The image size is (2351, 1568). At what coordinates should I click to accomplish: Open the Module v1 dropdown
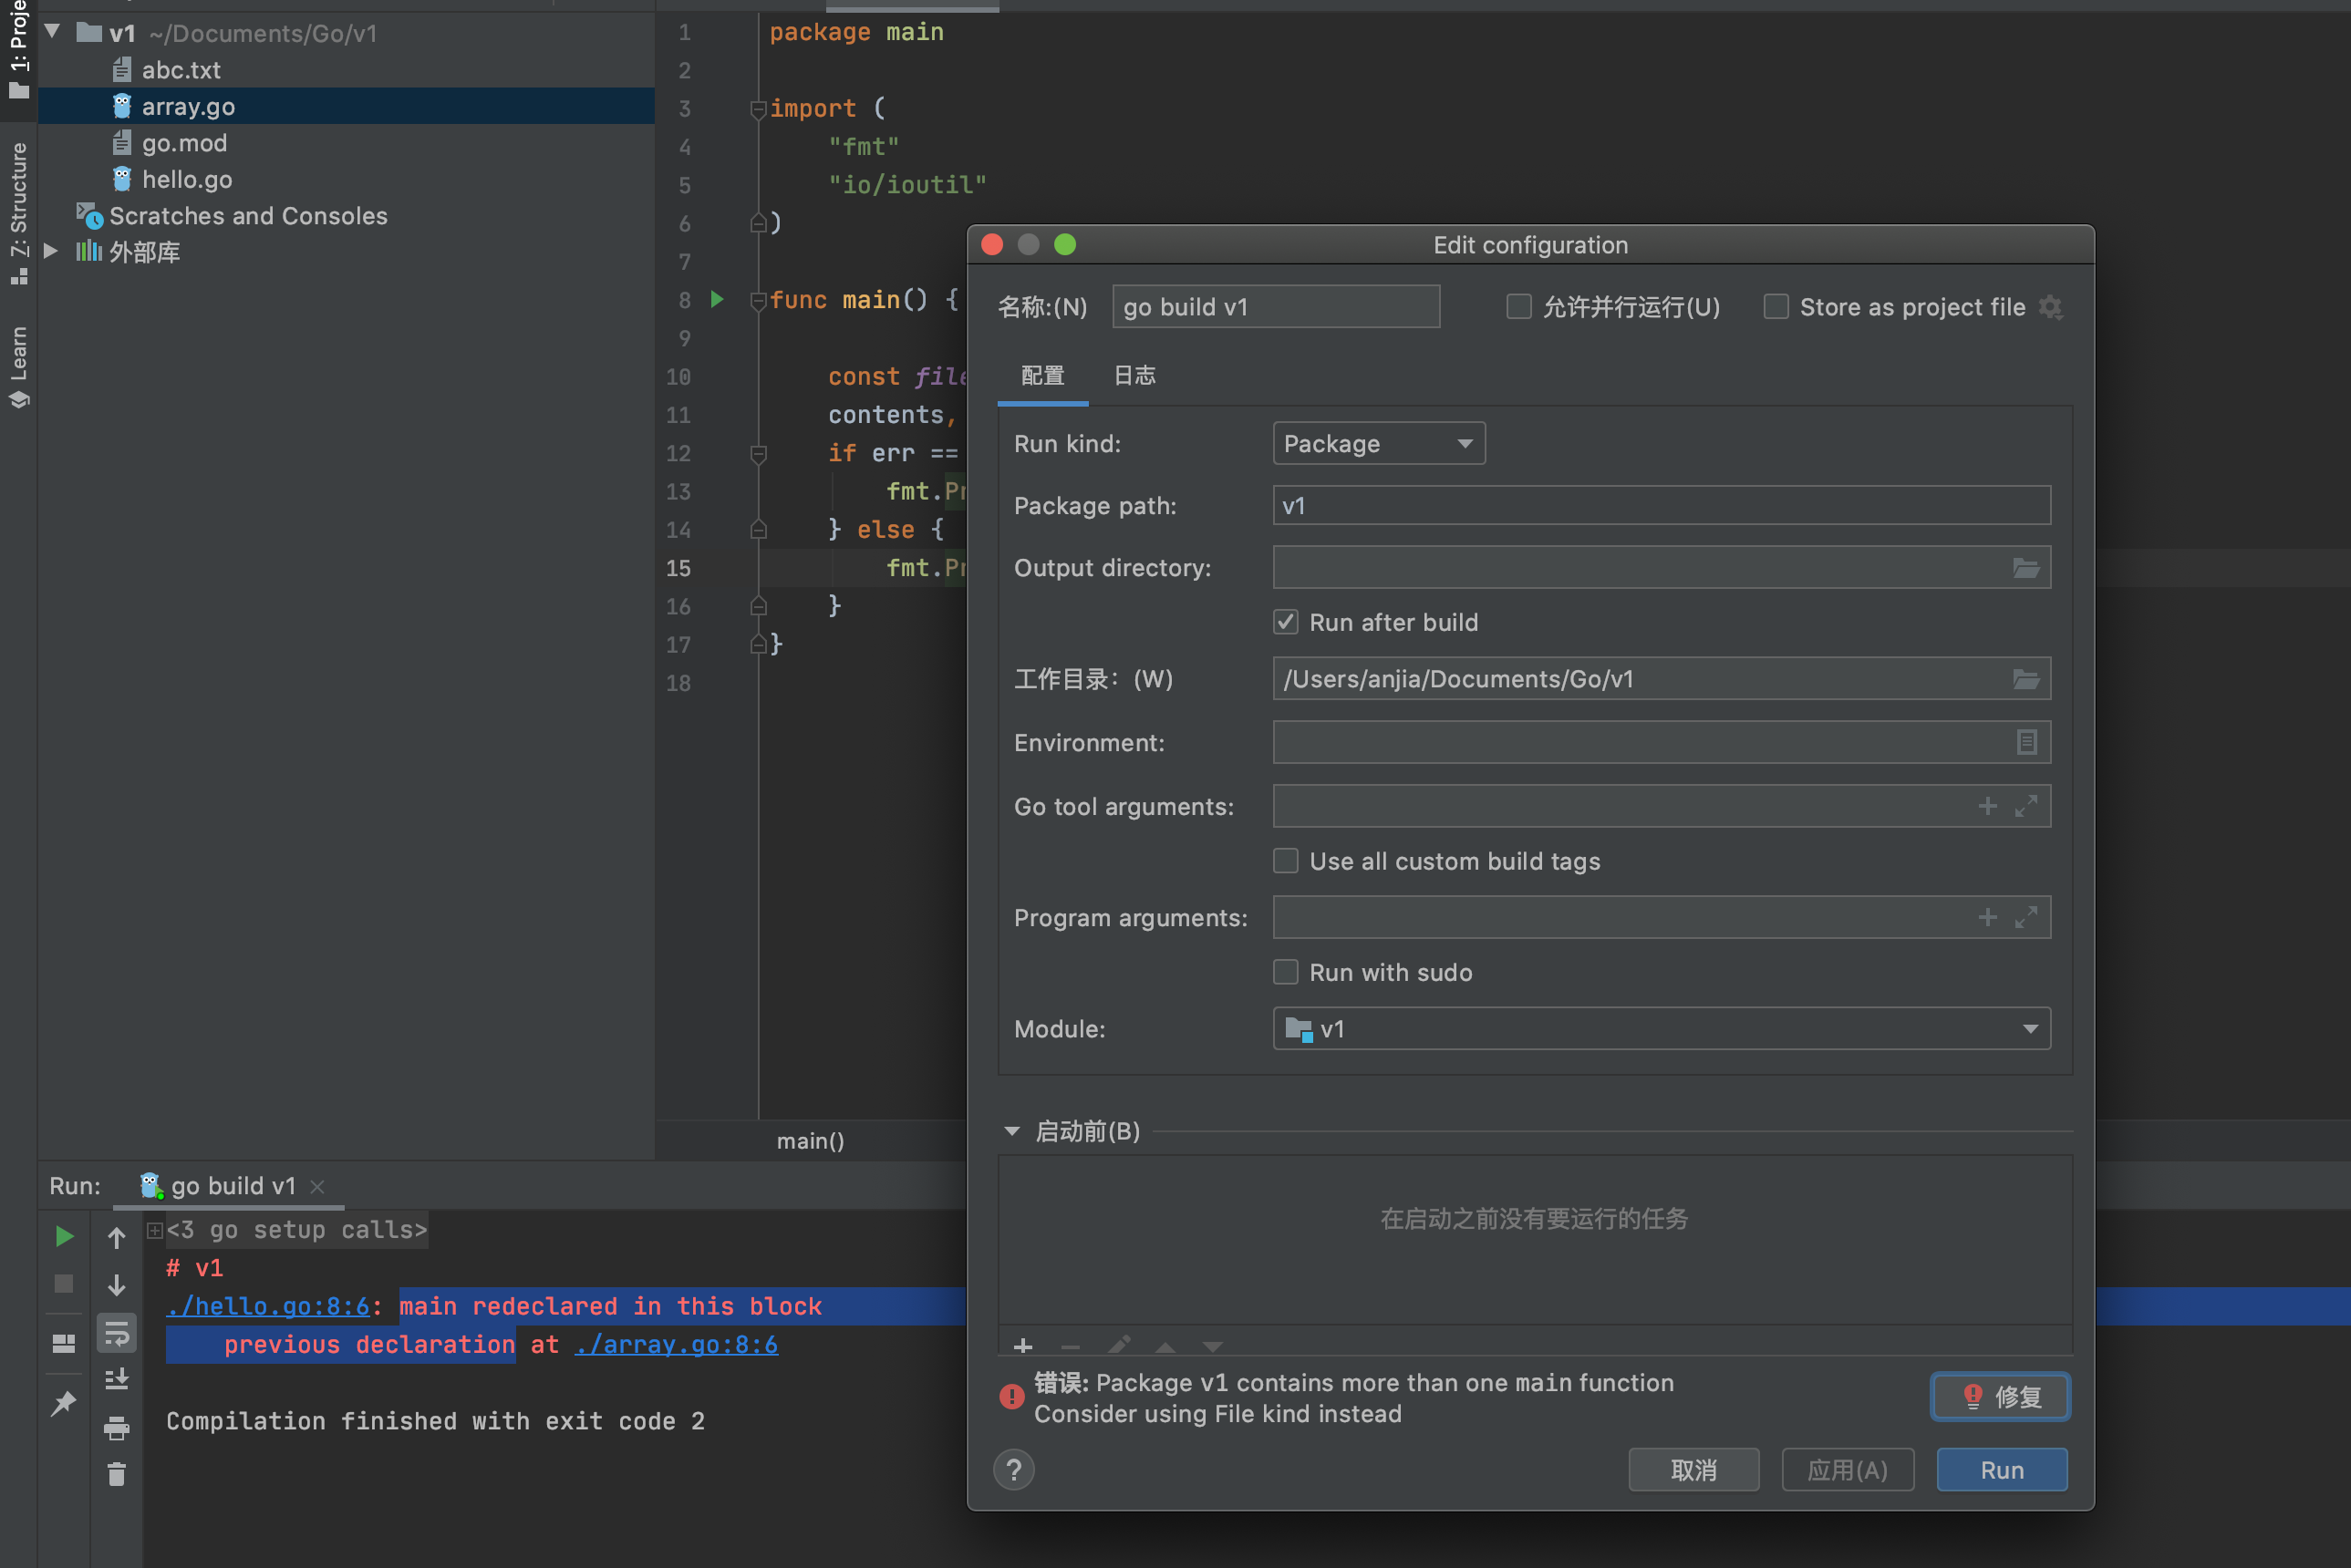1661,1028
